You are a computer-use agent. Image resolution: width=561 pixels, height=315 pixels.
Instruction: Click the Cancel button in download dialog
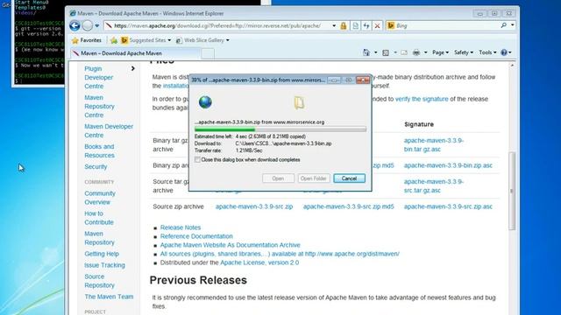[349, 178]
